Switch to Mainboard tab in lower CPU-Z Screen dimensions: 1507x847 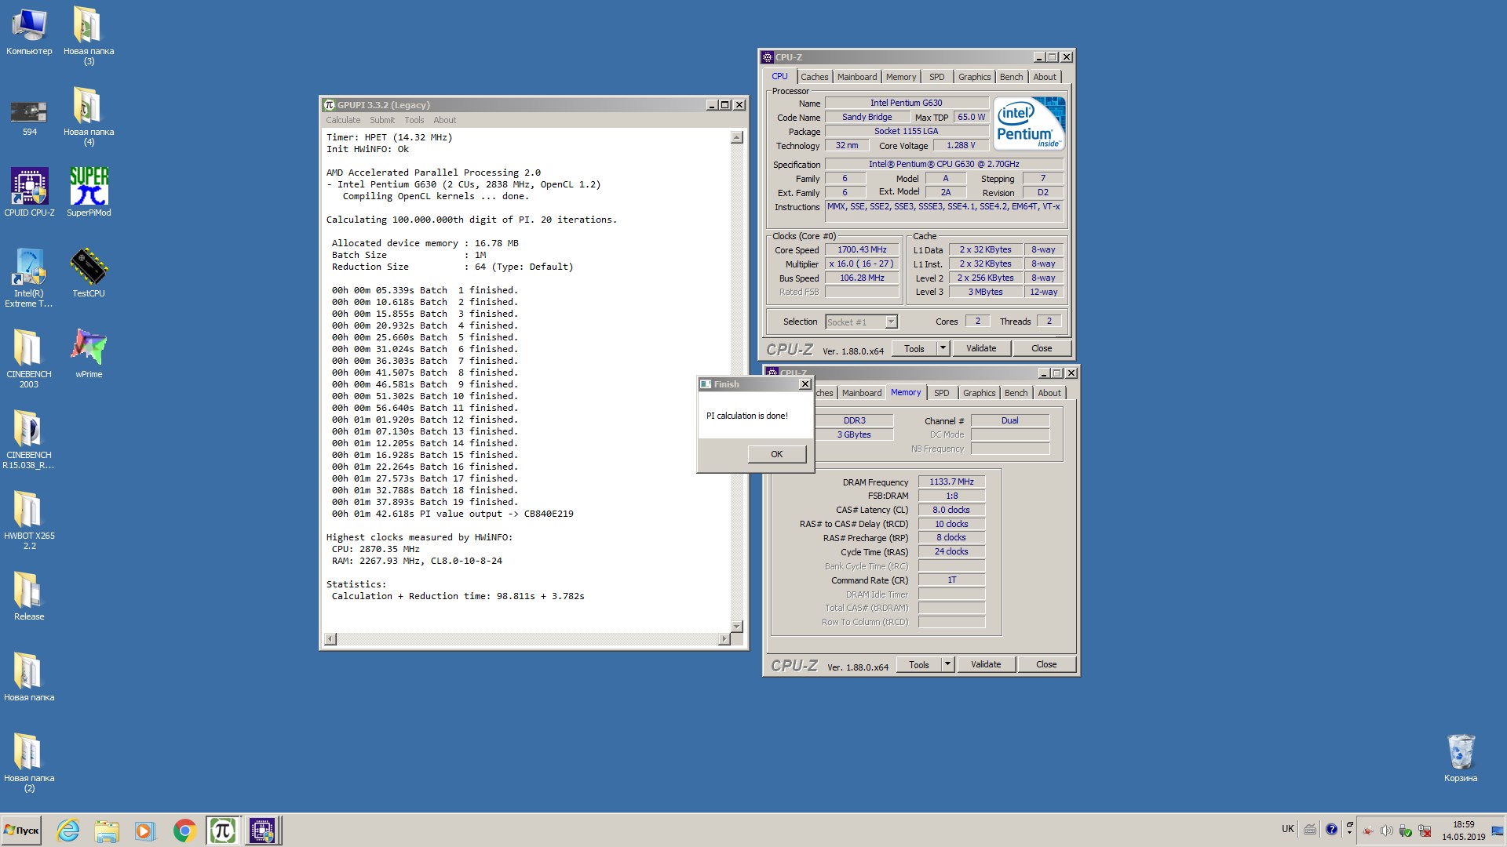(861, 393)
